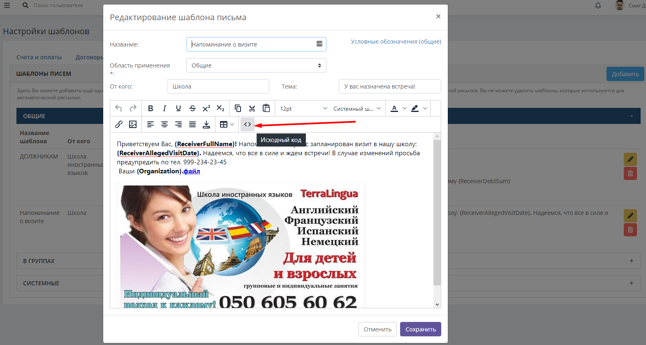Click the search magnifier icon in the header

point(25,5)
